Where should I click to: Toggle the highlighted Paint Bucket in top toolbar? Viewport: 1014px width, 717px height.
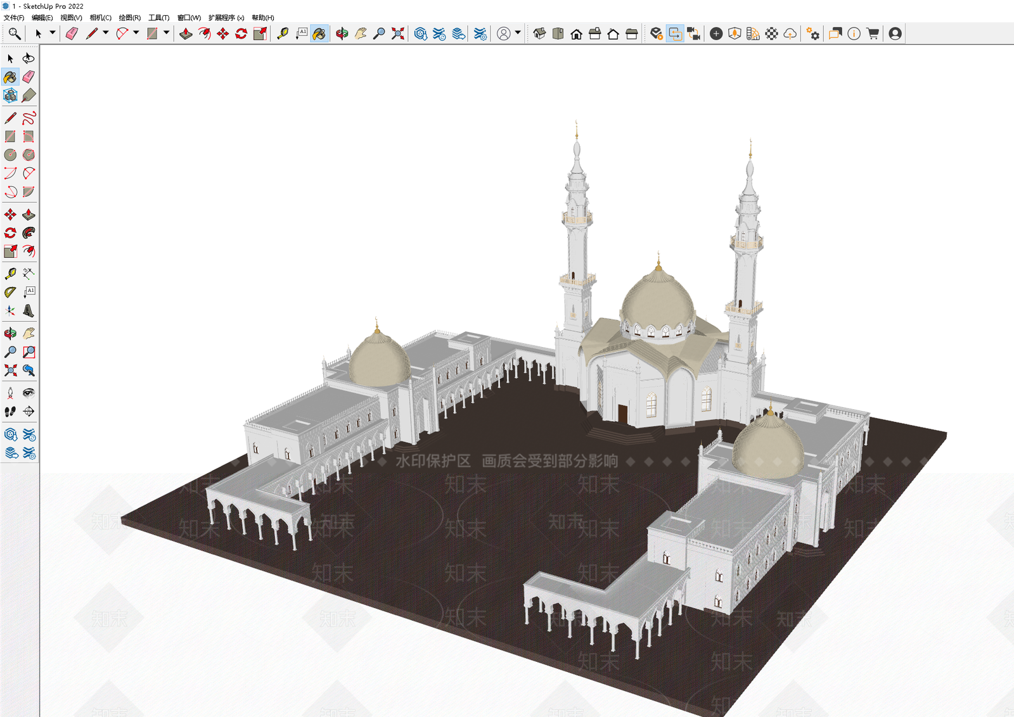[319, 34]
